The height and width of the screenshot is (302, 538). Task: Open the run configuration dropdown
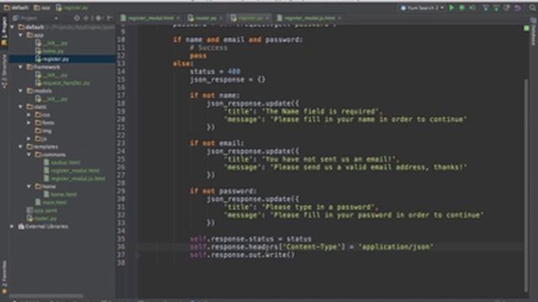[x=422, y=8]
